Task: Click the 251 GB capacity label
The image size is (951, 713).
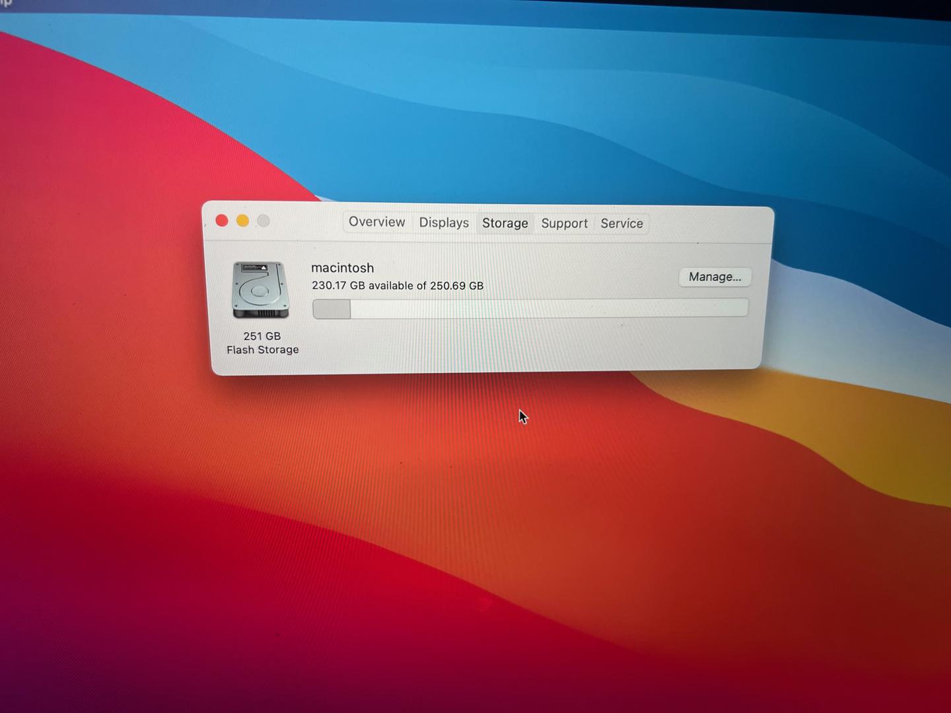Action: point(262,336)
